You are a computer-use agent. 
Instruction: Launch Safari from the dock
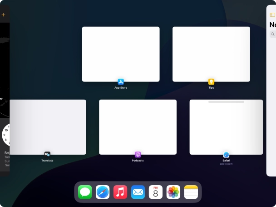(103, 192)
